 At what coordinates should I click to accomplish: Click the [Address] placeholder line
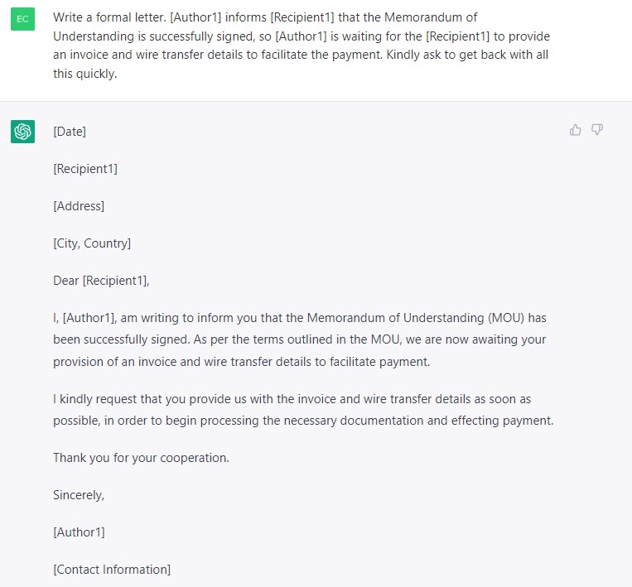(x=79, y=206)
